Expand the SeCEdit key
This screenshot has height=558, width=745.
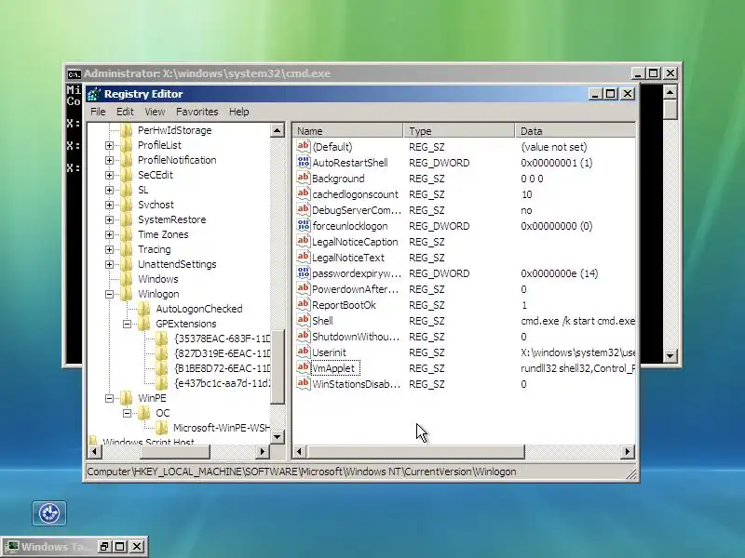(109, 175)
